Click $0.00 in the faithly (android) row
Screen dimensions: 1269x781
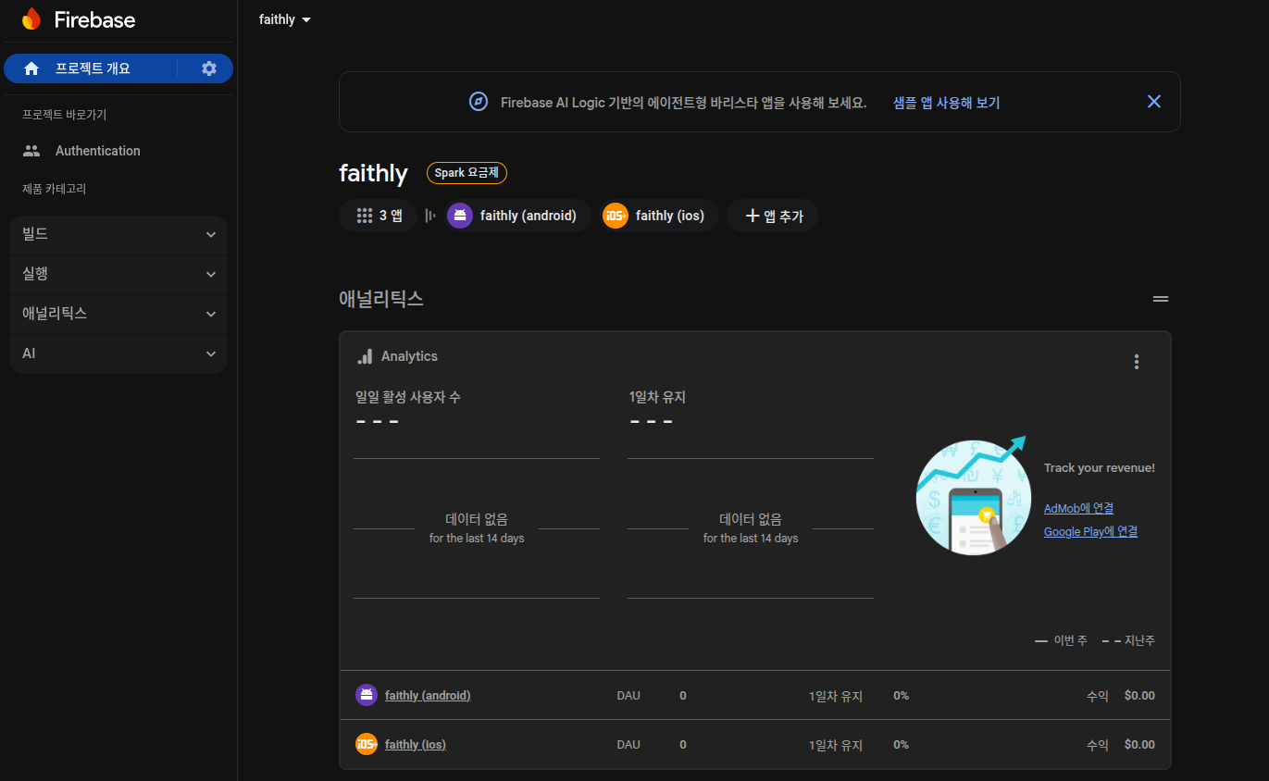(1139, 695)
